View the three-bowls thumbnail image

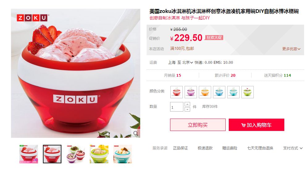pyautogui.click(x=75, y=154)
